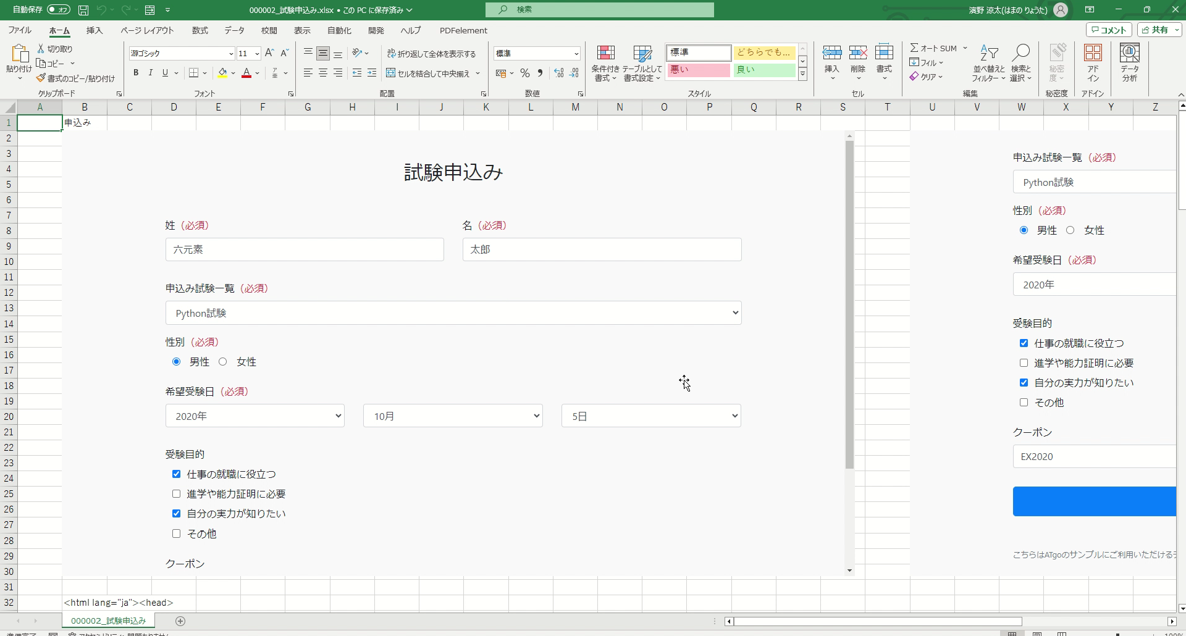Uncheck 自分の実力が知りたい in main form

pyautogui.click(x=177, y=514)
